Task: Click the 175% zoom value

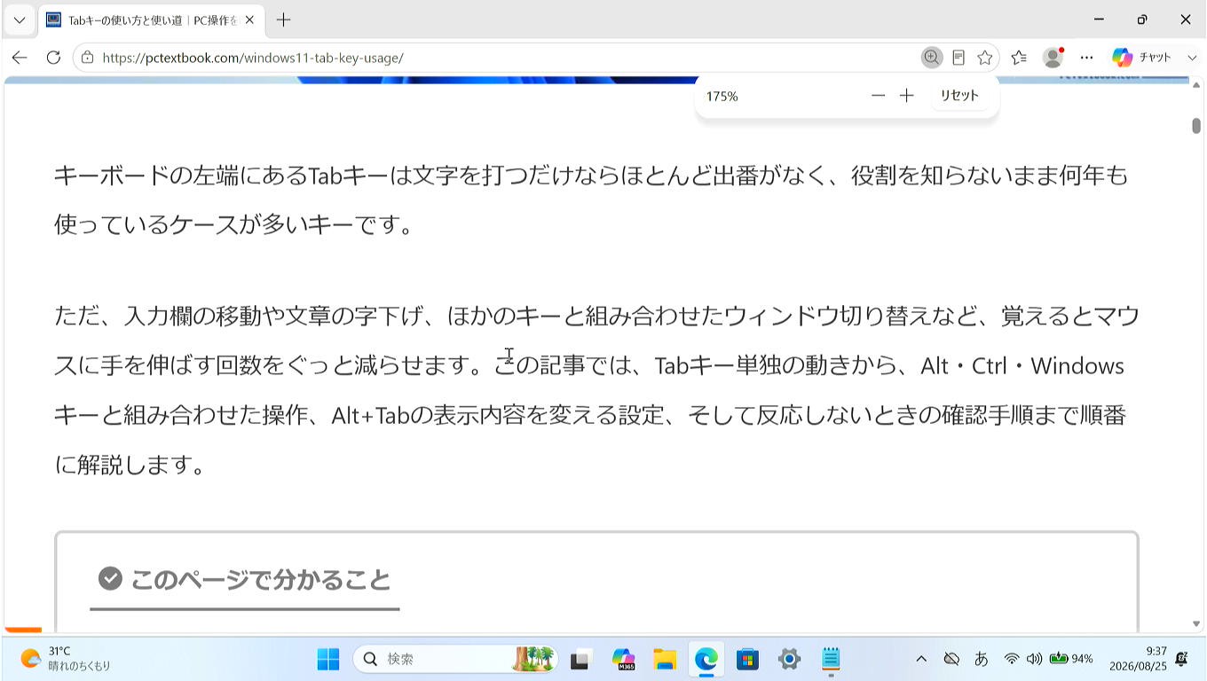Action: click(722, 96)
